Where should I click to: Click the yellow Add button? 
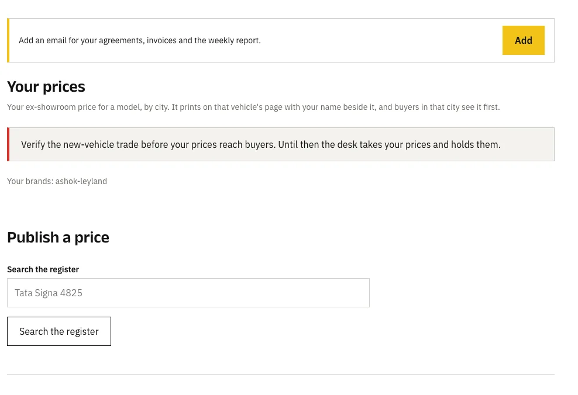pos(523,40)
